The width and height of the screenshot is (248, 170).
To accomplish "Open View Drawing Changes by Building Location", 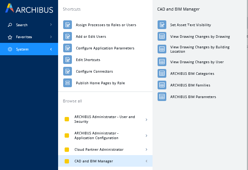I will point(200,49).
